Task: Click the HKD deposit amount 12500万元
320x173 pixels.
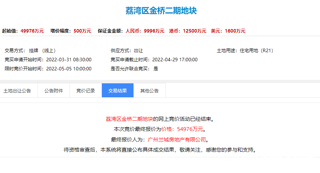Action: (x=194, y=31)
